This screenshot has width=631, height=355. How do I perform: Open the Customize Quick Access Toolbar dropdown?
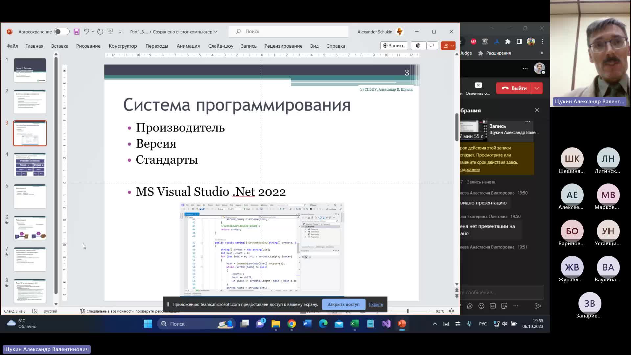(x=120, y=32)
